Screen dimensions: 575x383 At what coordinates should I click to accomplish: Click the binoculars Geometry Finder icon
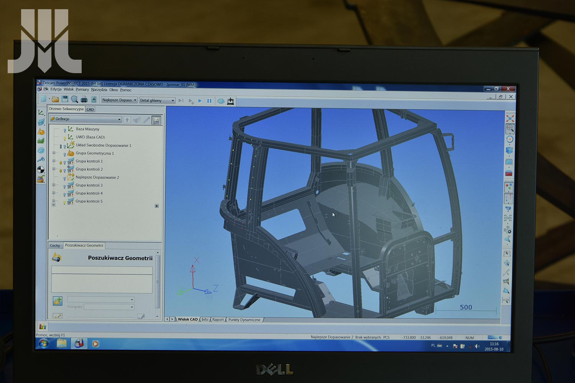56,257
